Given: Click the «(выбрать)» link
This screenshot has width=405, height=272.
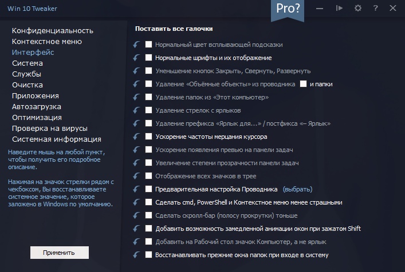Looking at the screenshot, I should [297, 189].
